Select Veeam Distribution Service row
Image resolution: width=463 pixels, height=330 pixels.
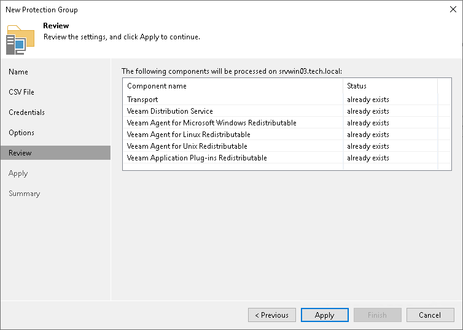pos(287,111)
